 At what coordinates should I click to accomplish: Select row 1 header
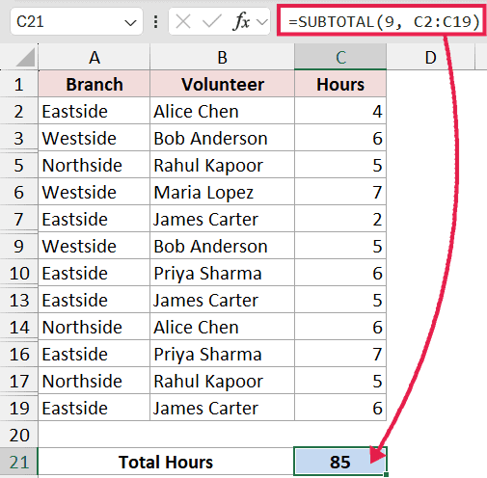coord(19,85)
